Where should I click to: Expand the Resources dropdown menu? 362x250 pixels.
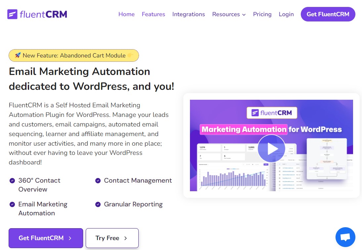[229, 14]
